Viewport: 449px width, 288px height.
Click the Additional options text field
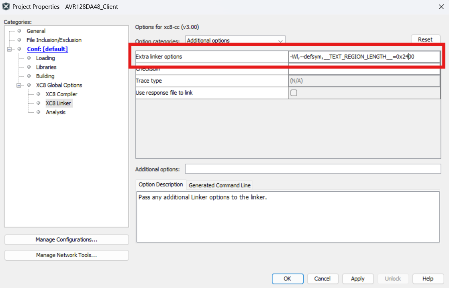pyautogui.click(x=312, y=169)
